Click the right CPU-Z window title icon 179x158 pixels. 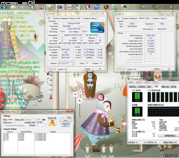point(116,14)
